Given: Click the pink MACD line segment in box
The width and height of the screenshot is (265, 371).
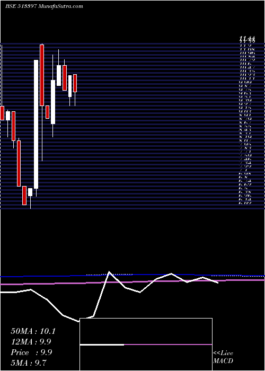Looking at the screenshot, I should point(168,344).
